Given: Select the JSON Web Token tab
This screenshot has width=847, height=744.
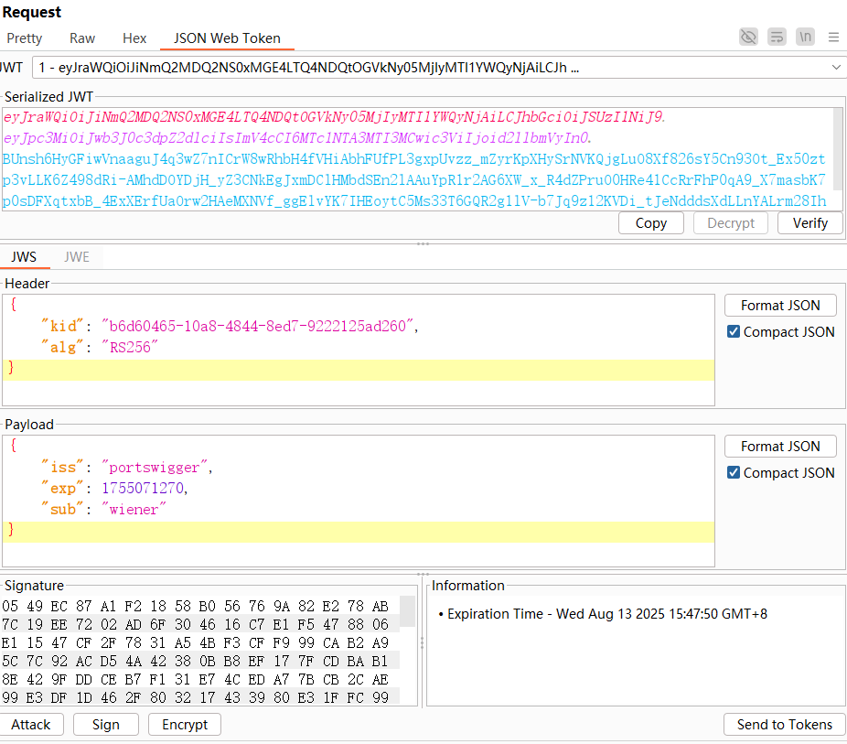Looking at the screenshot, I should click(x=227, y=38).
